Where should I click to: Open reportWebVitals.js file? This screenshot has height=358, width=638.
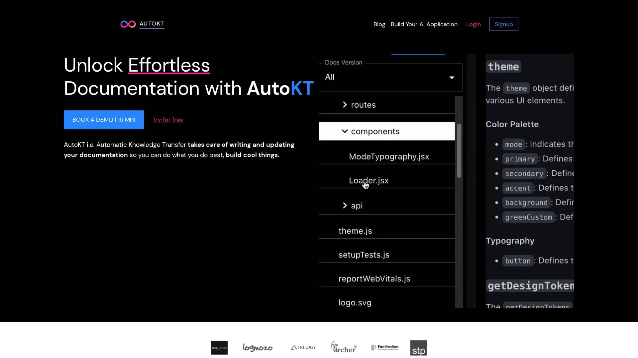[374, 279]
